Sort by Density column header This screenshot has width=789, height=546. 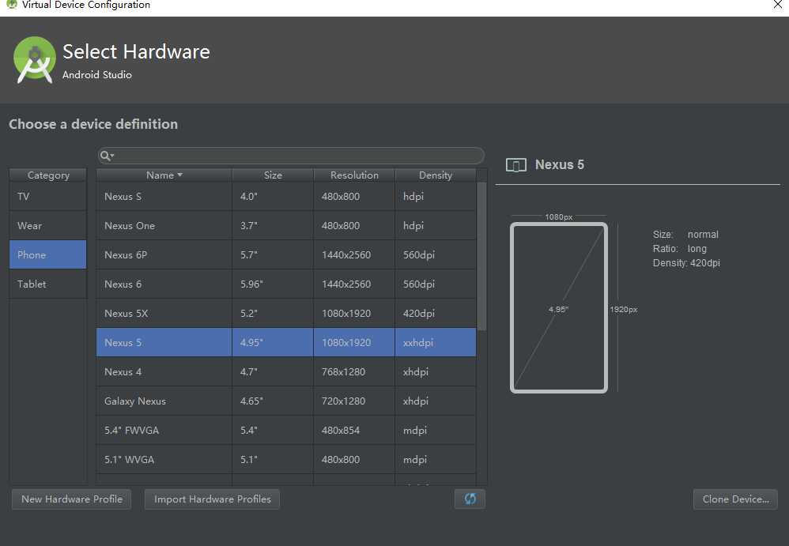click(x=436, y=175)
